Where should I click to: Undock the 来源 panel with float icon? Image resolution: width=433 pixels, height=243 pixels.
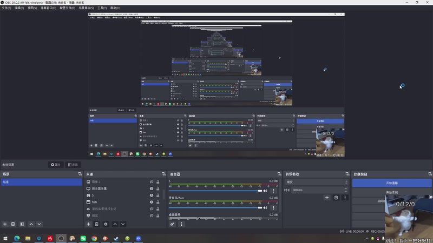click(163, 174)
